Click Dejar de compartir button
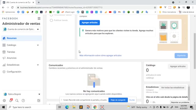The height and width of the screenshot is (110, 196). [118, 100]
